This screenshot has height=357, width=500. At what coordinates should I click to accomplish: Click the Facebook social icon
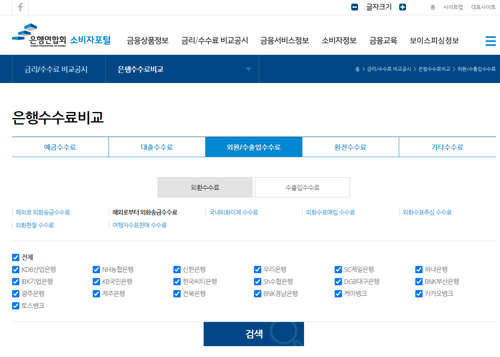pos(20,7)
